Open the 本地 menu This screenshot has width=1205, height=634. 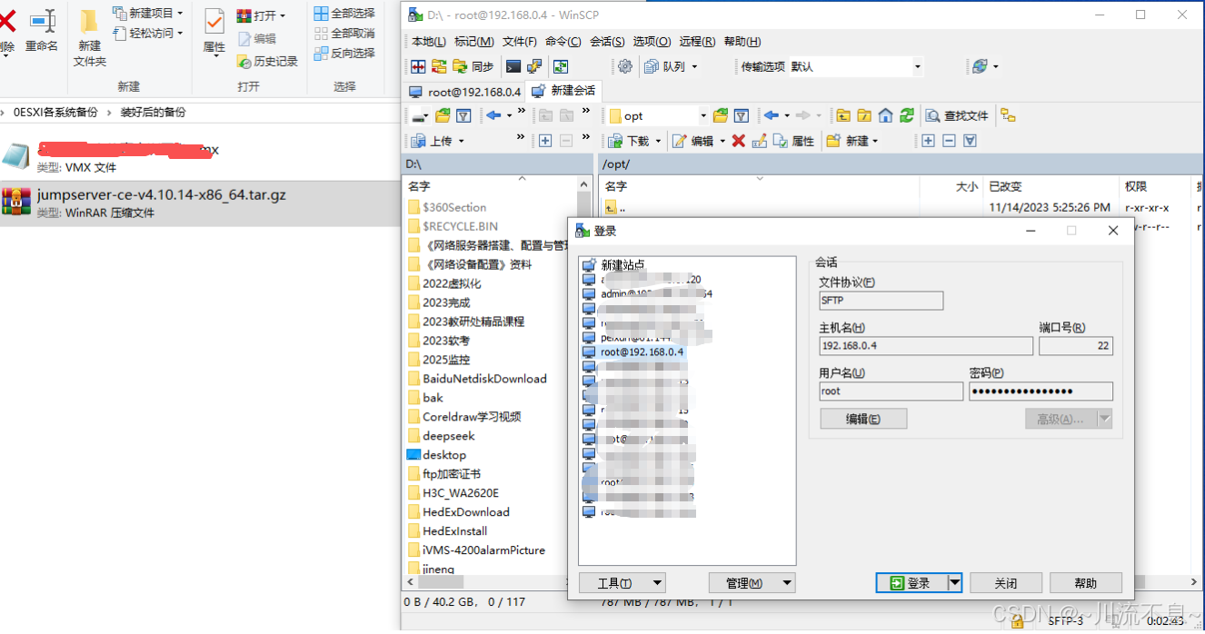pos(428,42)
